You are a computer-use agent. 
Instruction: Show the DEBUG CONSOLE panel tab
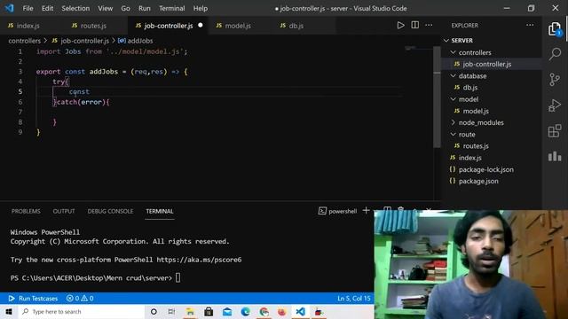tap(110, 211)
